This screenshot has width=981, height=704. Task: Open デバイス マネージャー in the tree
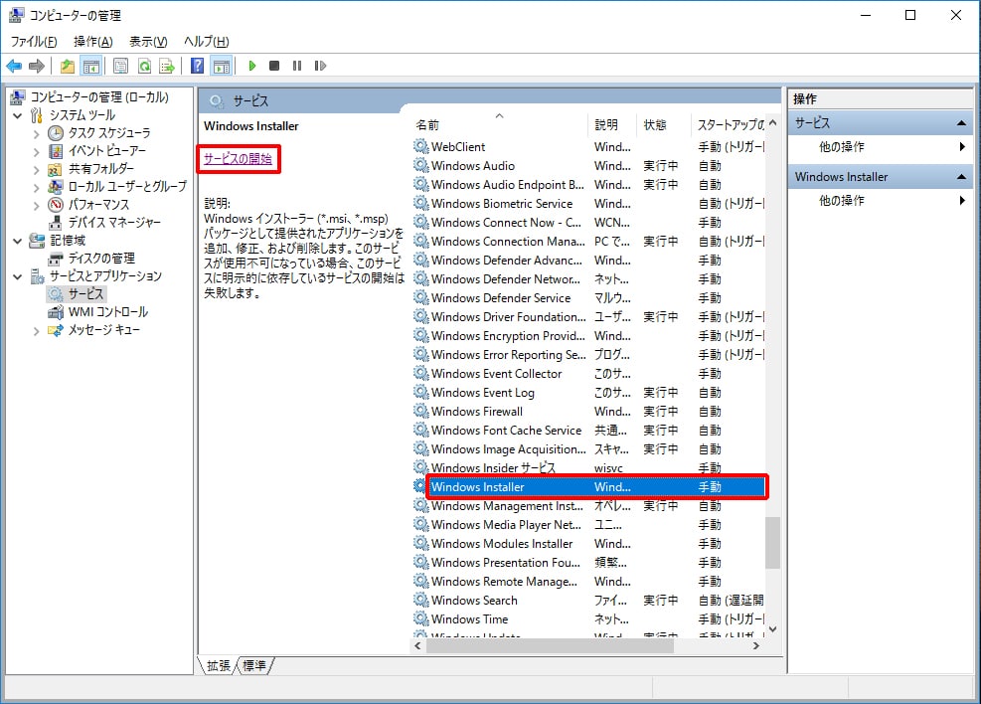pyautogui.click(x=114, y=222)
